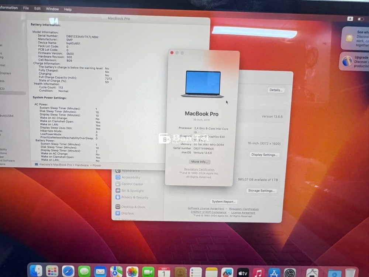Open Regulatory Certification link in Settings footer
369x277 pixels.
tap(244, 209)
